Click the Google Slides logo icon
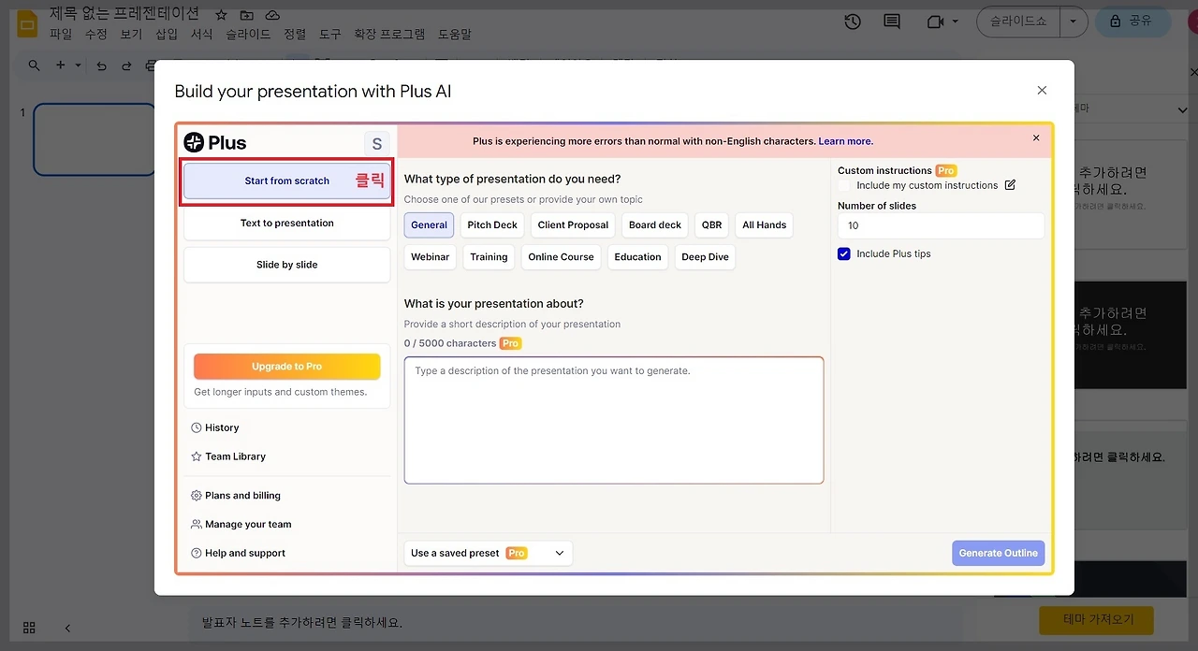 [27, 23]
